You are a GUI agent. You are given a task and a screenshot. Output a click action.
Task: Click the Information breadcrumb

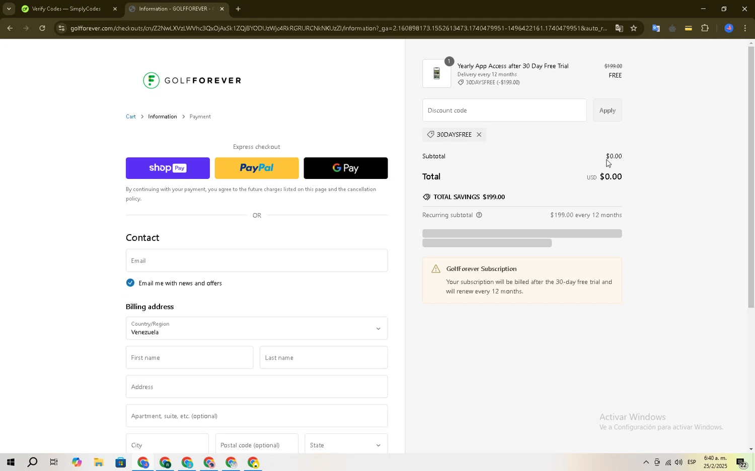pos(163,117)
